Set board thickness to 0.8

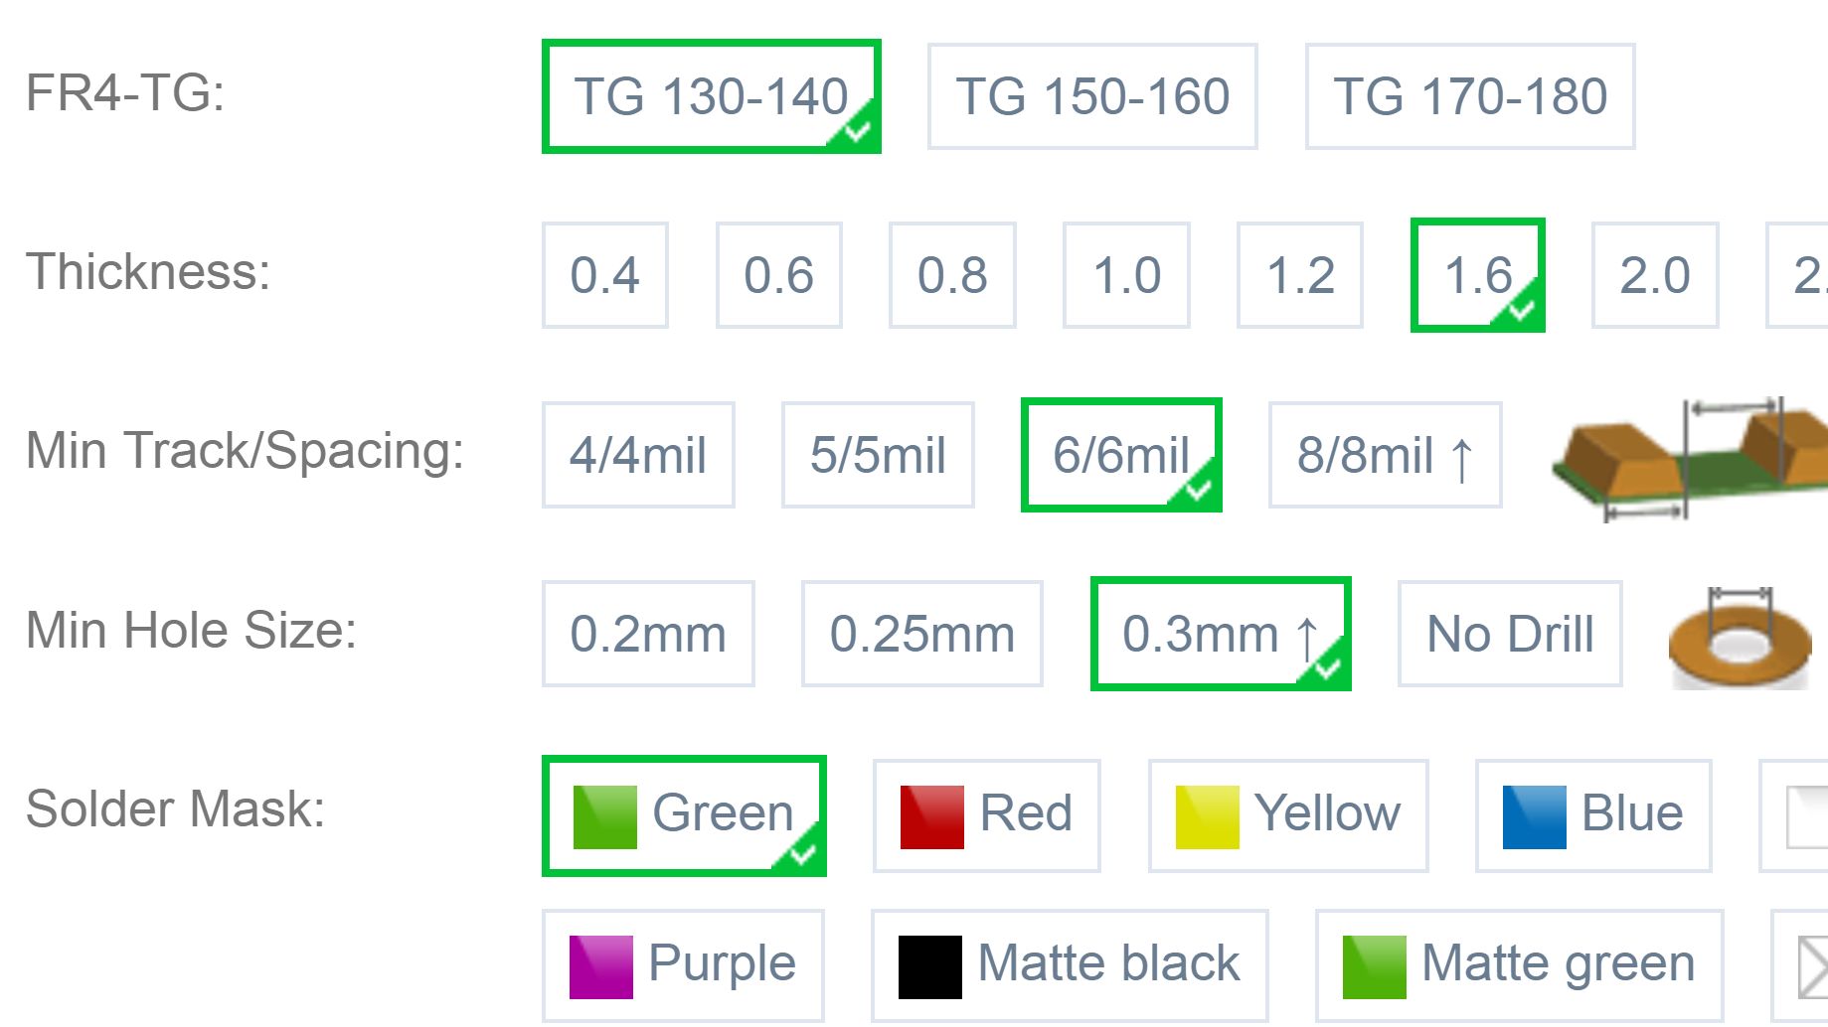click(952, 275)
